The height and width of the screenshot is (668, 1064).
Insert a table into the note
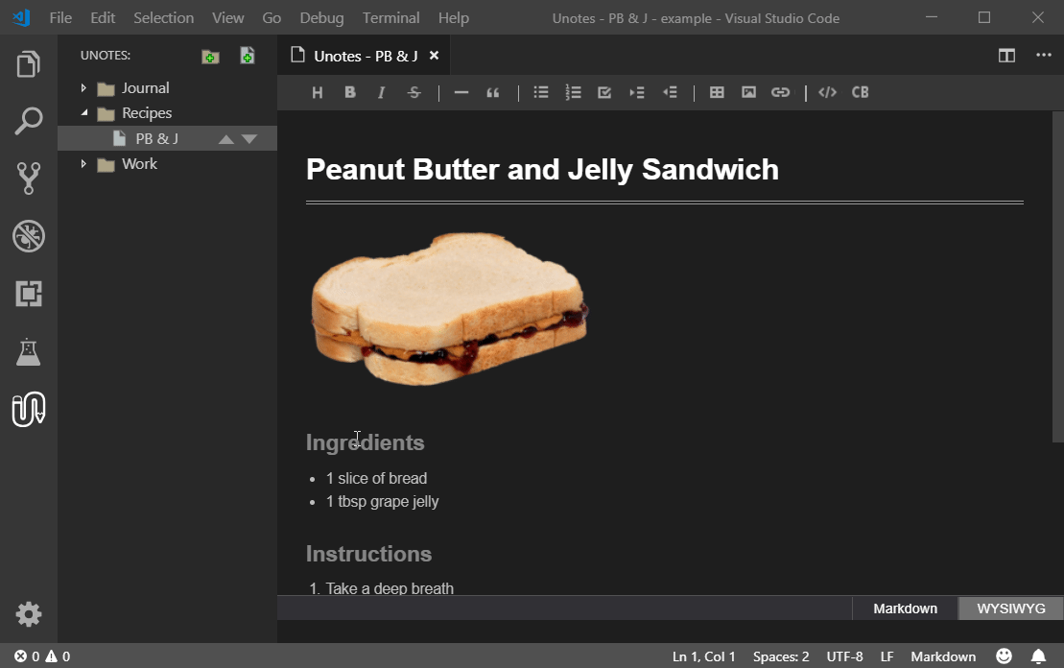click(x=717, y=92)
